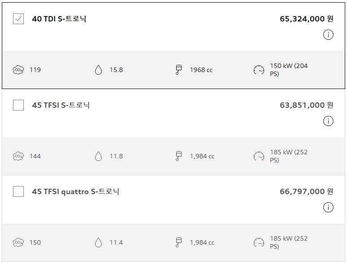Click the 45 TFSI S-트로닉 model title

(61, 105)
